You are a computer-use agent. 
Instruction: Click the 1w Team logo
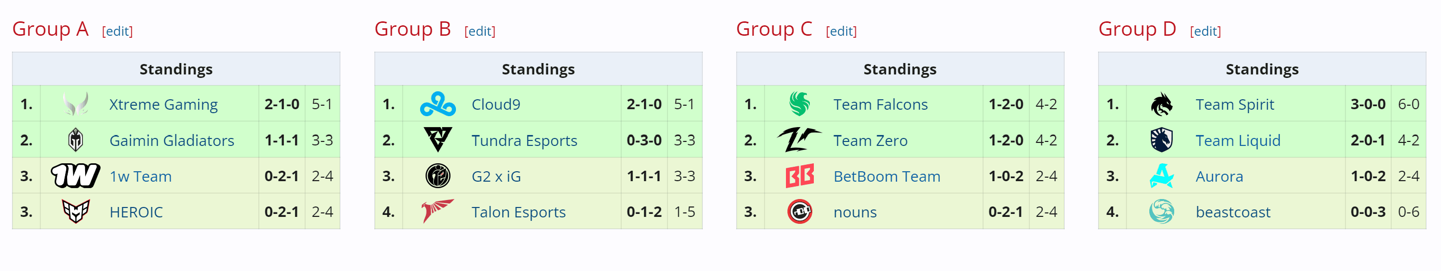[76, 176]
